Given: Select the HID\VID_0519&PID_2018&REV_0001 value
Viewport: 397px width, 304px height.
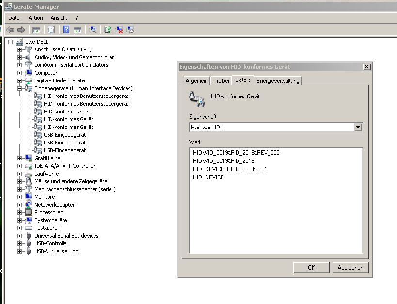Looking at the screenshot, I should 237,153.
